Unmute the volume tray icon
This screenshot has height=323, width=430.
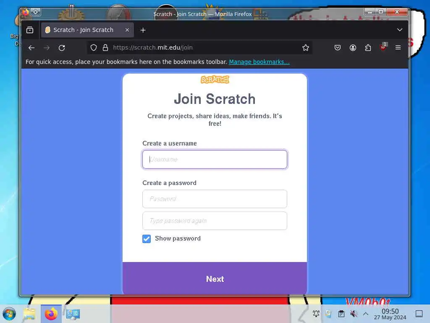354,313
